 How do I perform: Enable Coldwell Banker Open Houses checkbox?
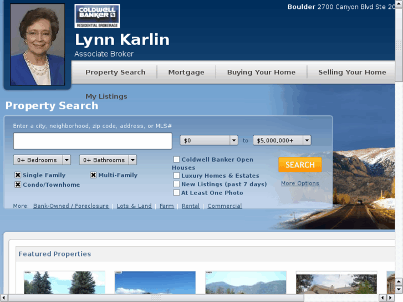tap(177, 160)
